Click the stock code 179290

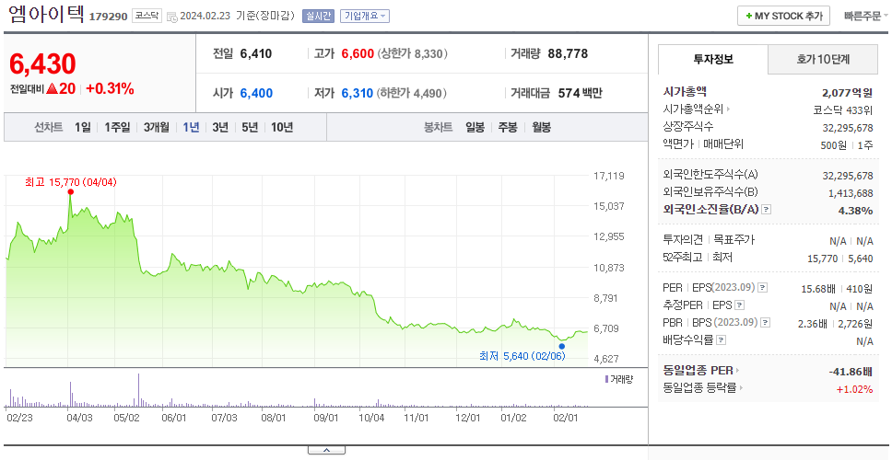(x=108, y=17)
